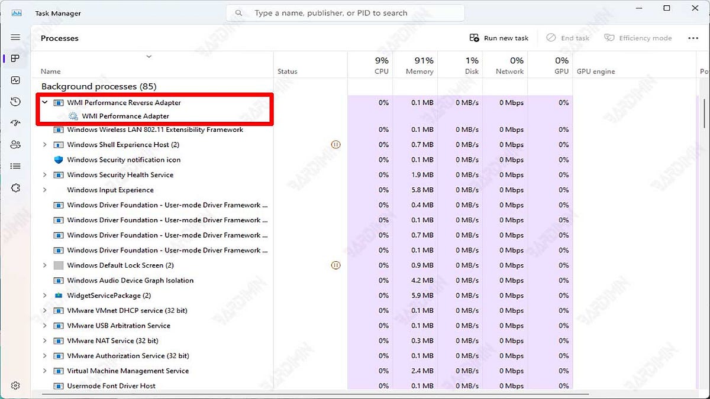Open the Performance page icon
Screen dimensions: 710x399
pos(15,80)
